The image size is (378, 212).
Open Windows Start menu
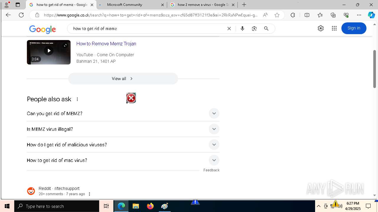coord(7,206)
